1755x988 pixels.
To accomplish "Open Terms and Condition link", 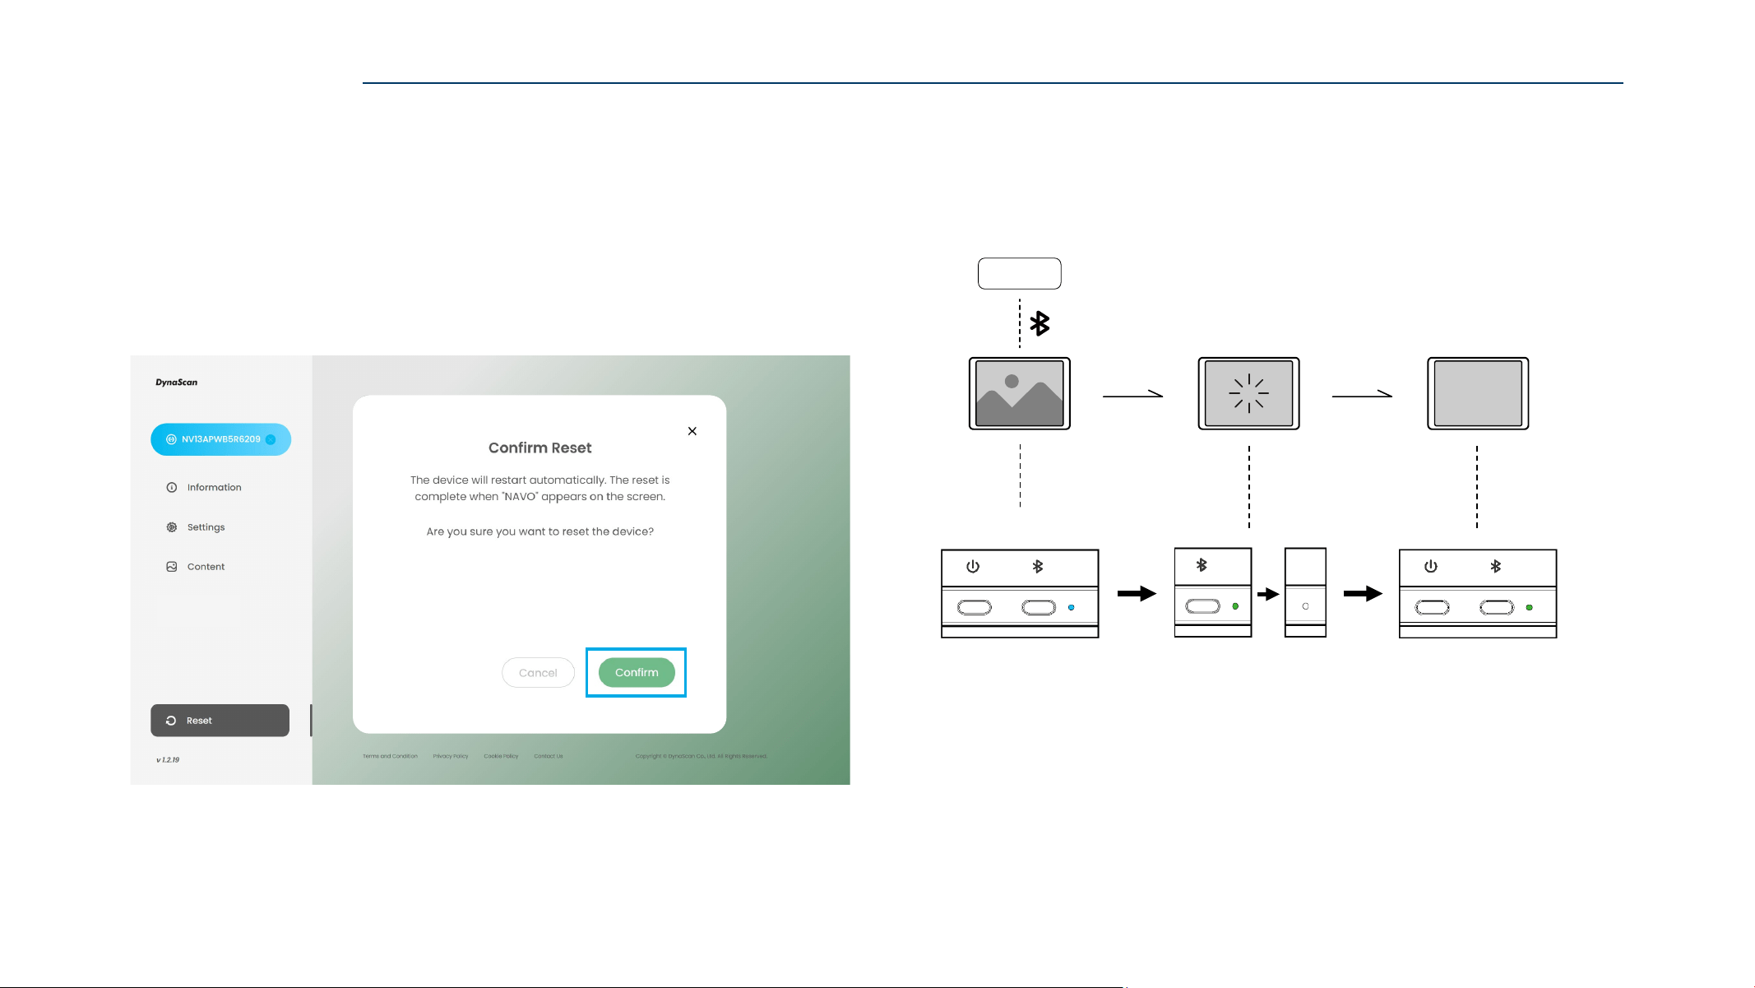I will coord(391,756).
